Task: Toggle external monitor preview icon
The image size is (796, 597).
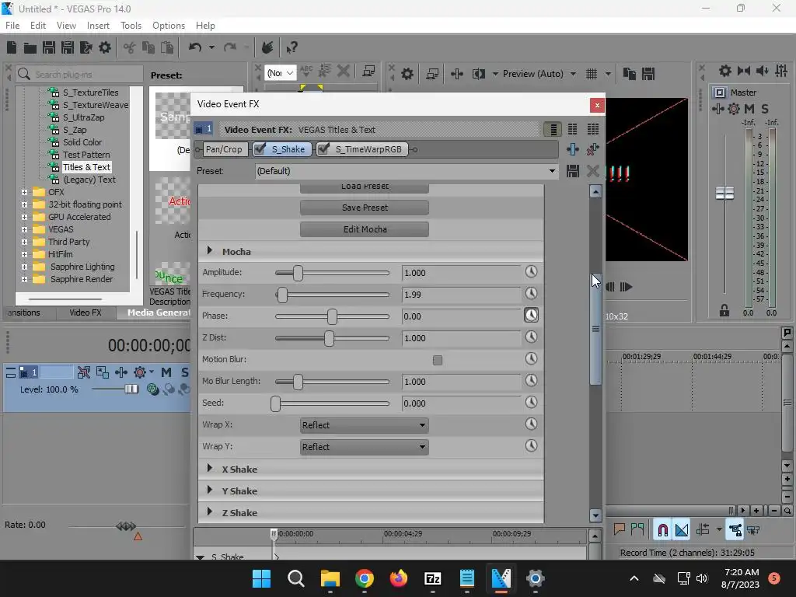Action: click(432, 74)
